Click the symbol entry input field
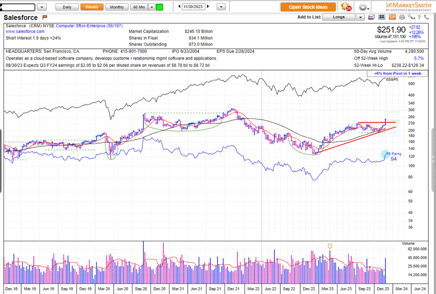The image size is (436, 294). pyautogui.click(x=18, y=7)
